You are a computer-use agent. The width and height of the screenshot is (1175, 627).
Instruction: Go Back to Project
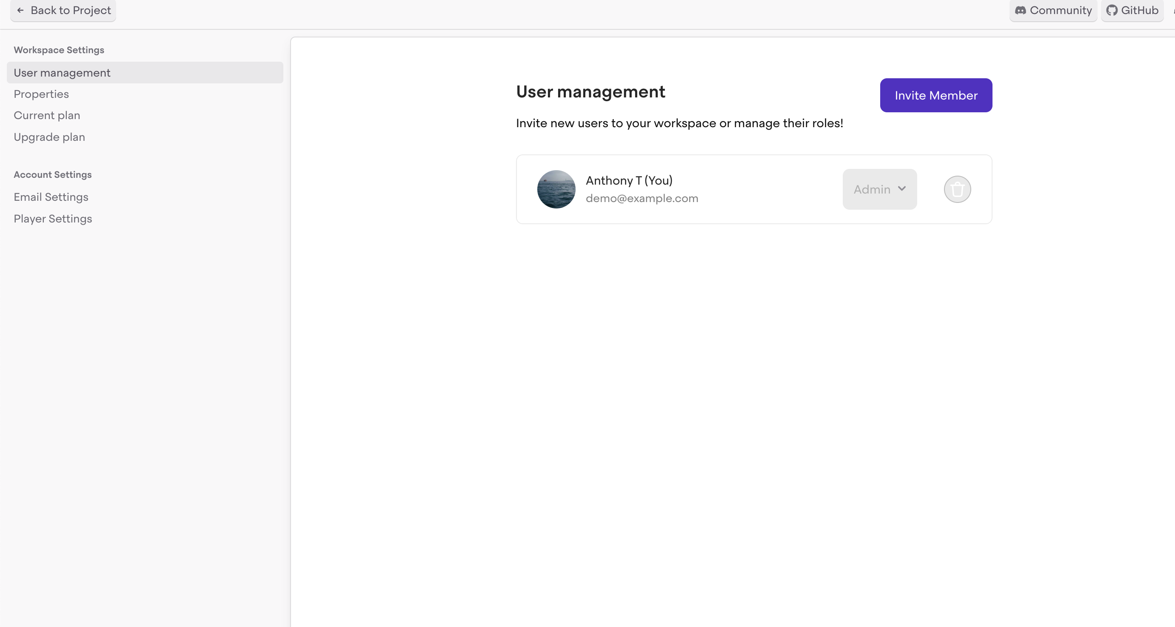[x=63, y=10]
